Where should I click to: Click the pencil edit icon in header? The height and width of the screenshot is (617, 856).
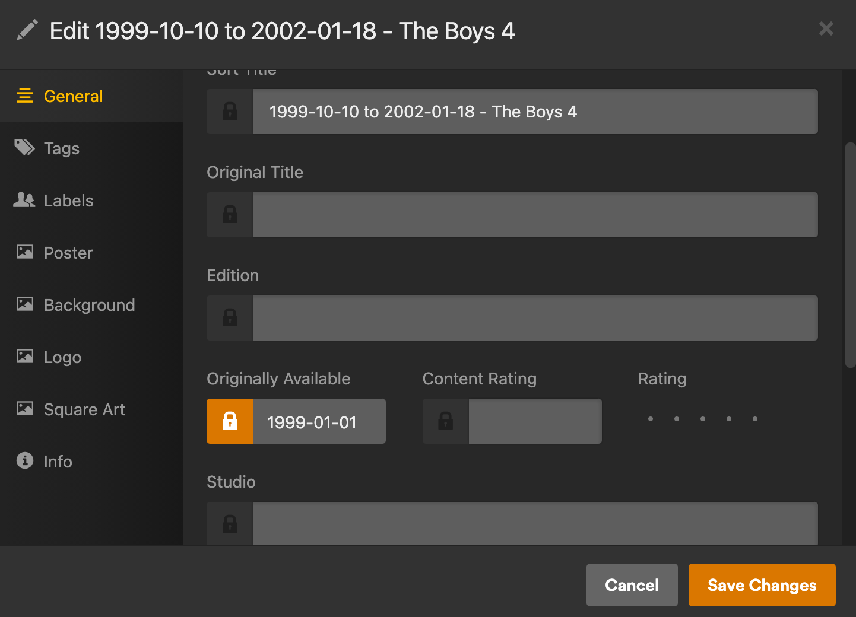pos(27,30)
